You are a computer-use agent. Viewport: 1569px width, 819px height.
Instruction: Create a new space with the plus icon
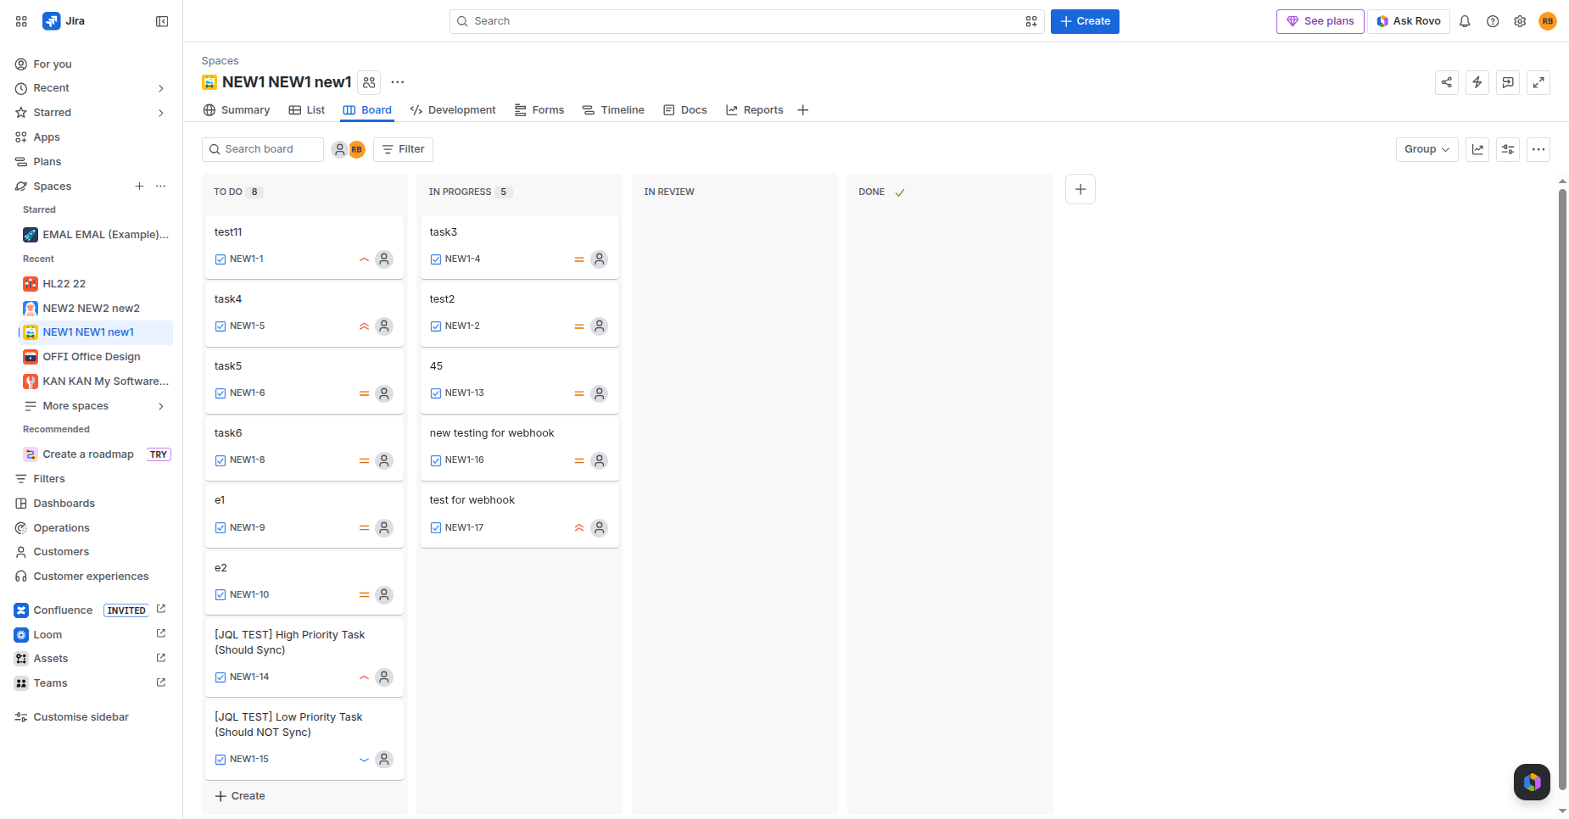139,187
